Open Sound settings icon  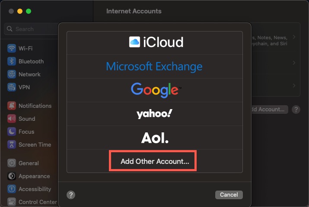(x=12, y=119)
